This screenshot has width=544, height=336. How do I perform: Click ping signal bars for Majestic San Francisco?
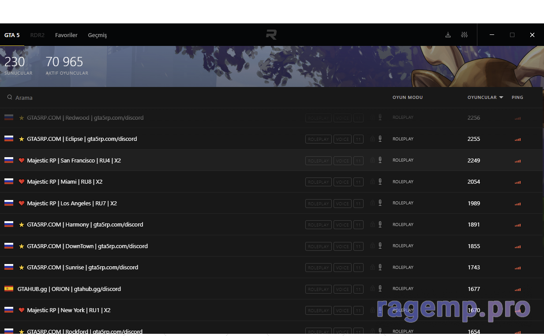(518, 161)
